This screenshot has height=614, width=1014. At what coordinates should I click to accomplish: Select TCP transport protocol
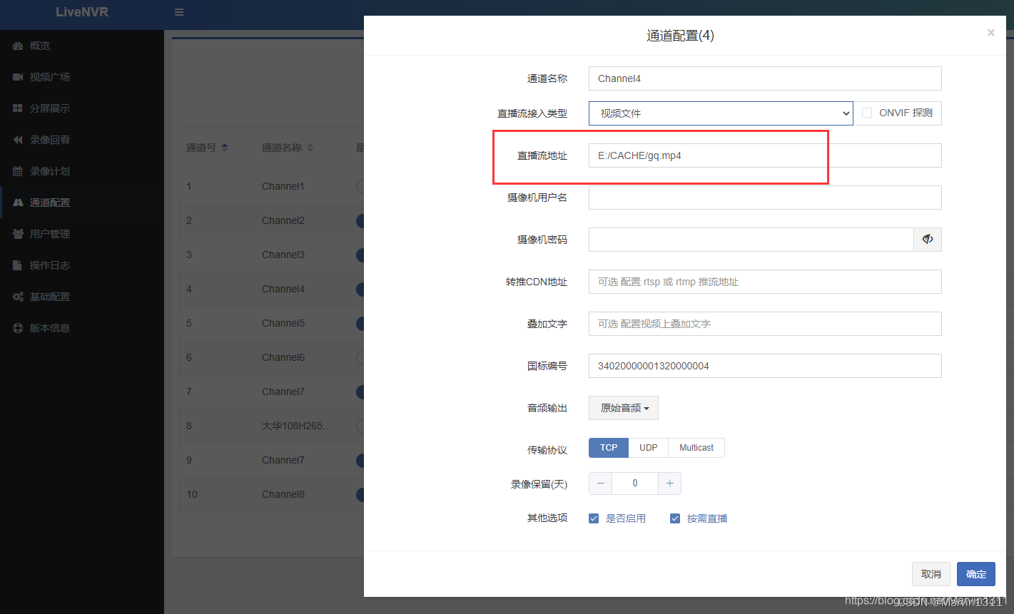pyautogui.click(x=609, y=448)
